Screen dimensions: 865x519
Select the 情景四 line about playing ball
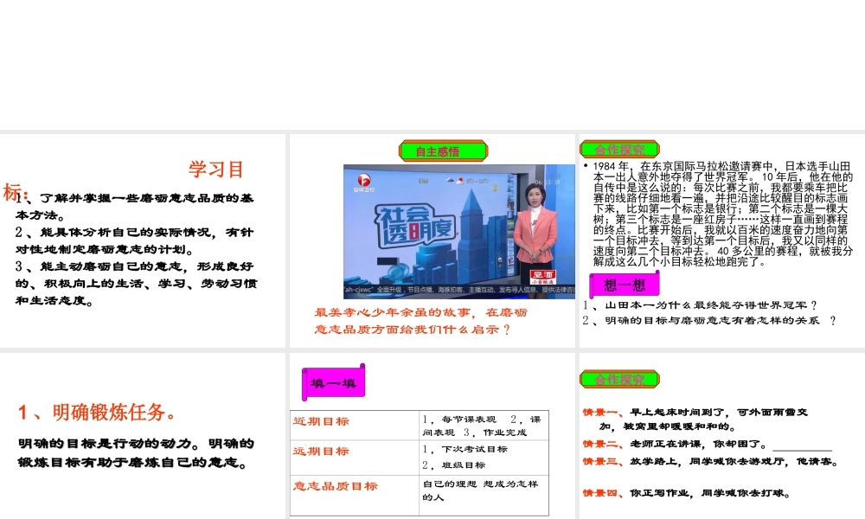(686, 493)
